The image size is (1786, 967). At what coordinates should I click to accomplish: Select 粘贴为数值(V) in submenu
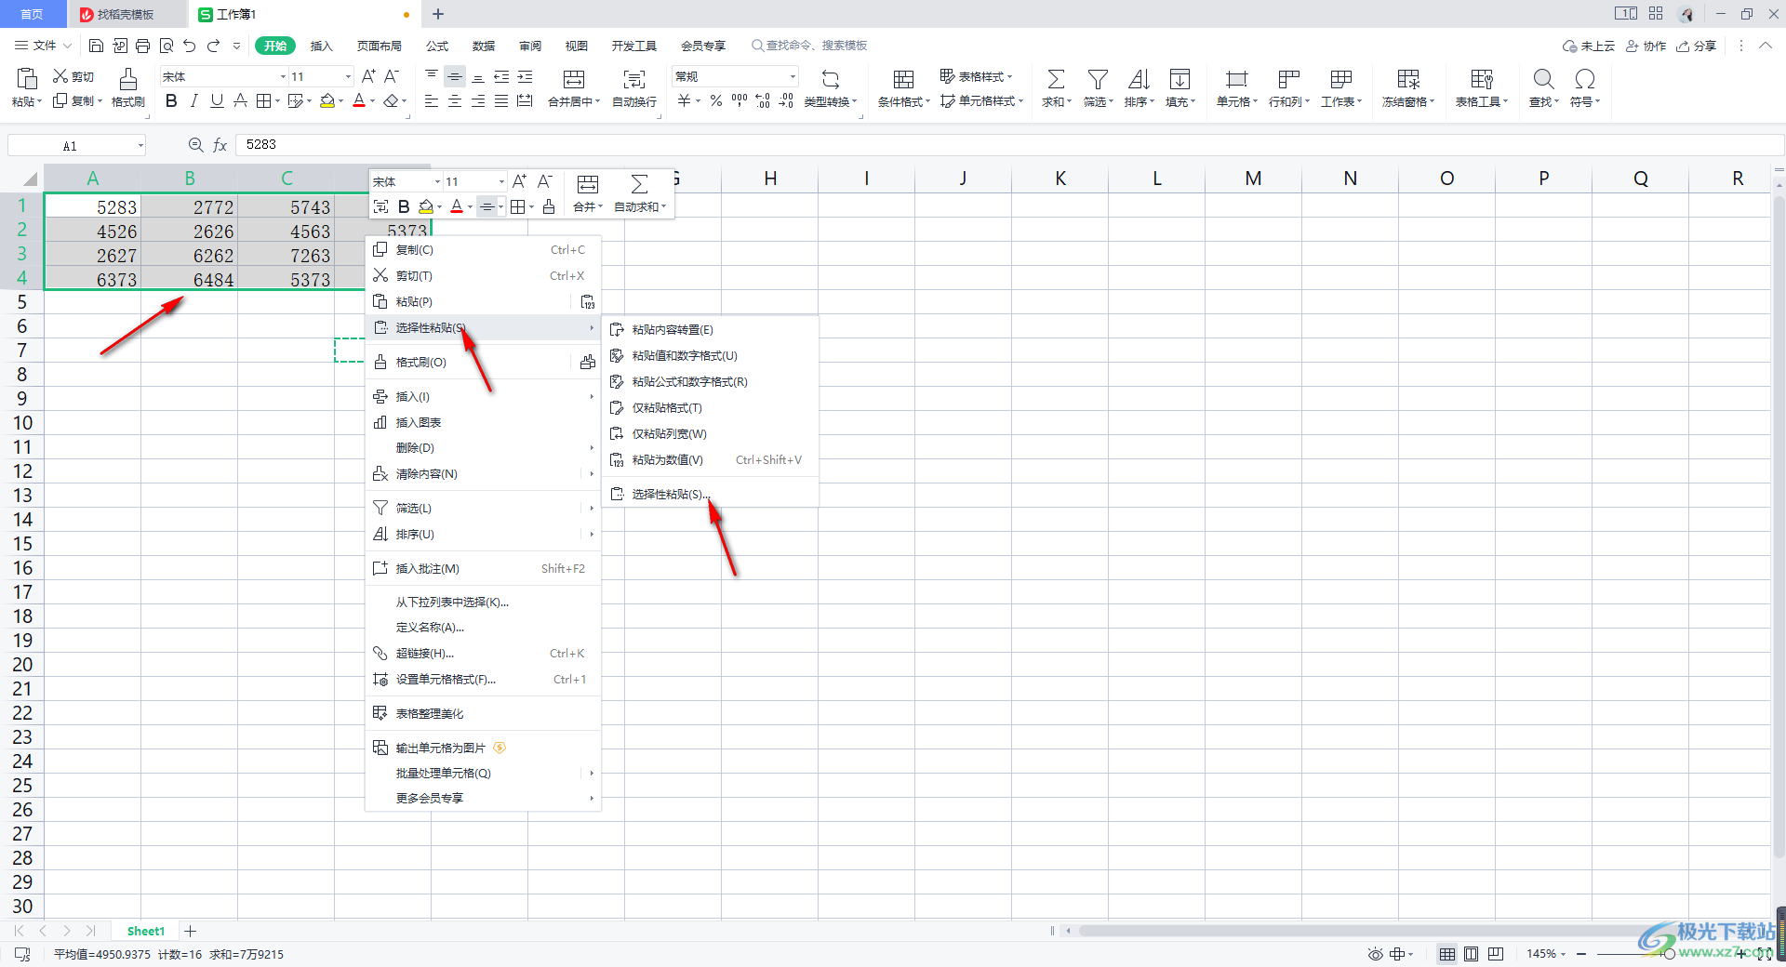711,460
